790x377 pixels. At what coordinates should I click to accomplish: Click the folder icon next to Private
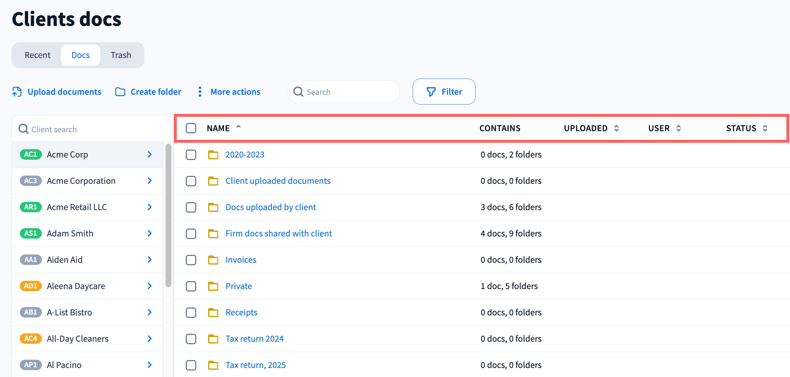coord(213,286)
